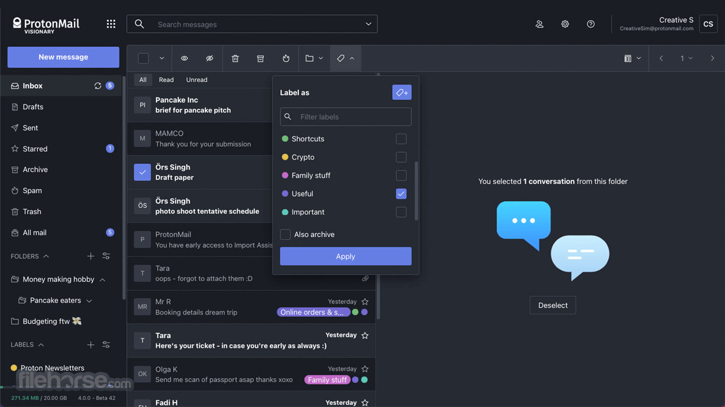The height and width of the screenshot is (407, 725).
Task: Add a new folder with the plus icon
Action: (91, 256)
